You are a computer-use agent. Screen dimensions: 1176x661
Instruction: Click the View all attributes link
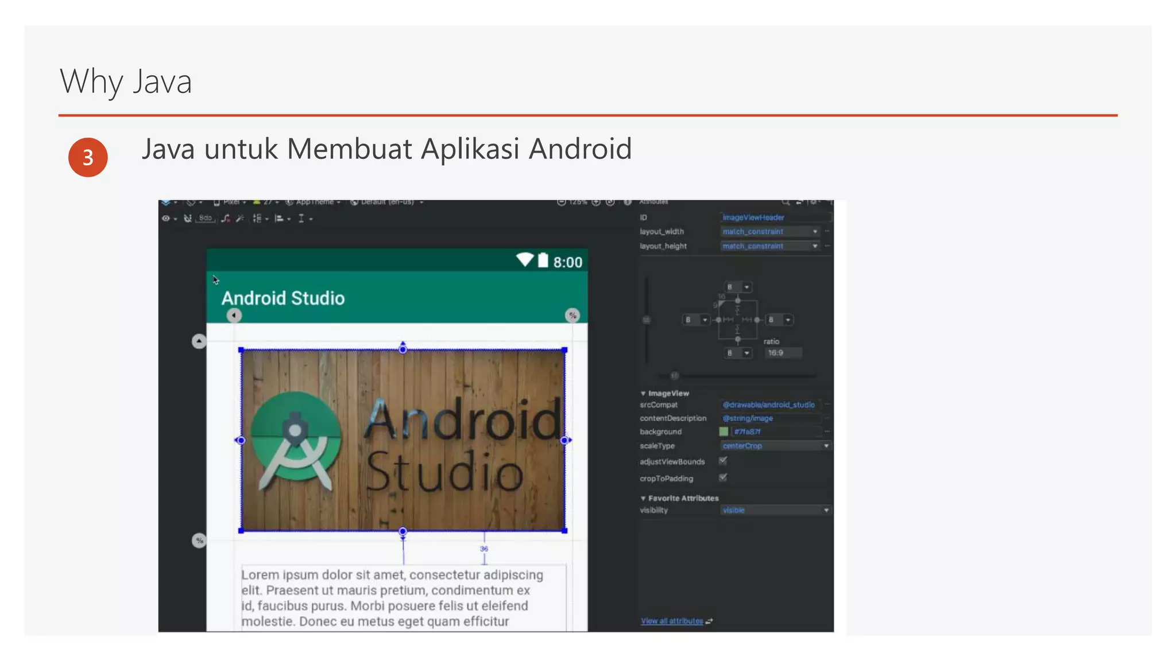[x=672, y=621]
